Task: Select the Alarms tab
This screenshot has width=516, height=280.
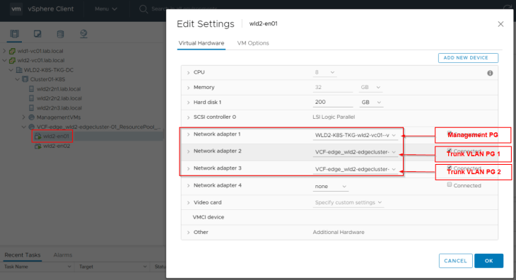Action: click(x=63, y=255)
